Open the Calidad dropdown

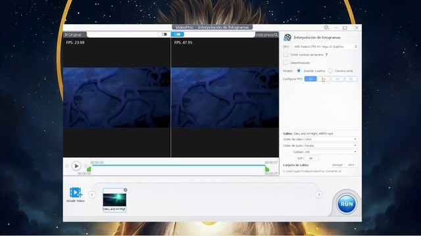[x=330, y=151]
